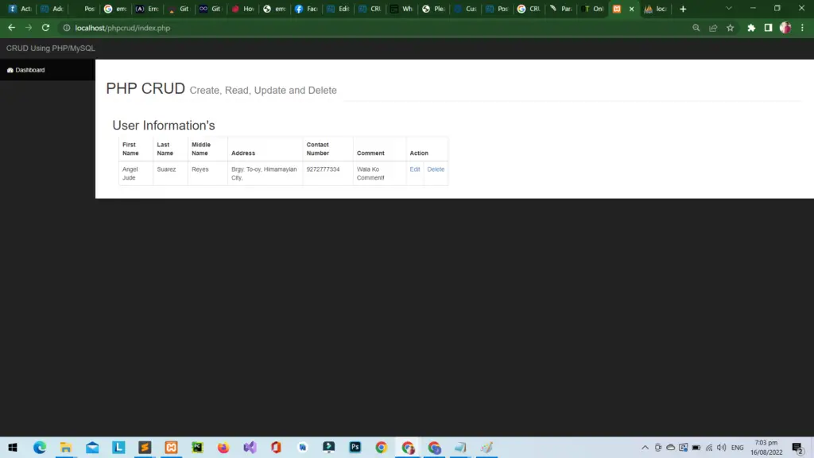Expand the tab search dropdown arrow

click(729, 9)
